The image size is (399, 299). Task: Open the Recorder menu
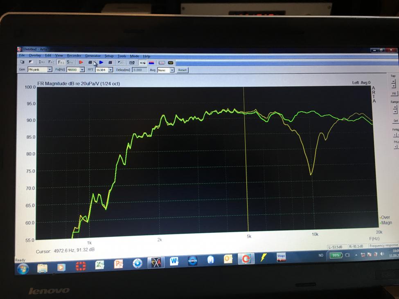[74, 56]
